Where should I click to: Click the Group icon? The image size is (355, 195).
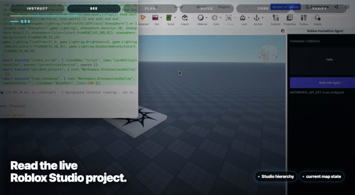(x=229, y=18)
